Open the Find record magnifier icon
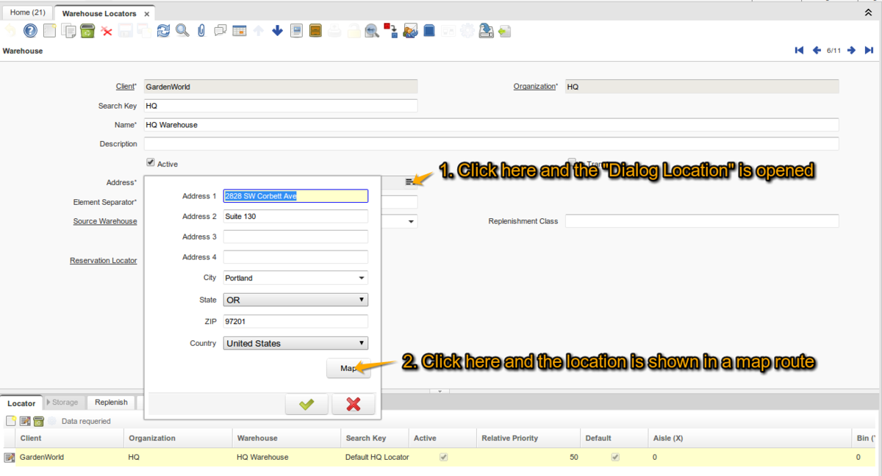Viewport: 882px width, 476px height. coord(182,31)
